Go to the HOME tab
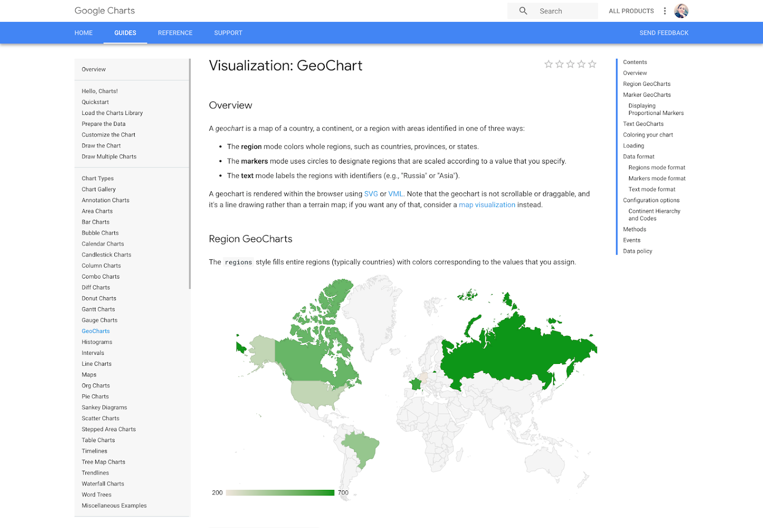This screenshot has width=763, height=528. (x=83, y=33)
